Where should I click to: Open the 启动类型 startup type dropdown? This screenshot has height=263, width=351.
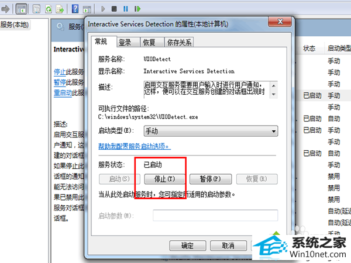tap(211, 131)
